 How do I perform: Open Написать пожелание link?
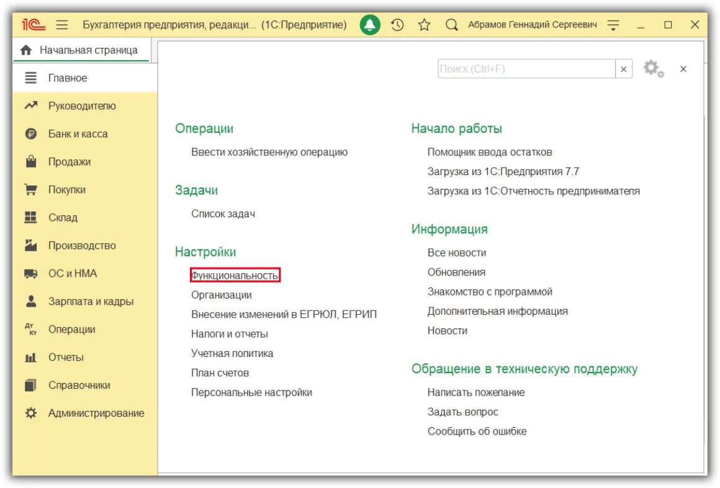pos(475,392)
